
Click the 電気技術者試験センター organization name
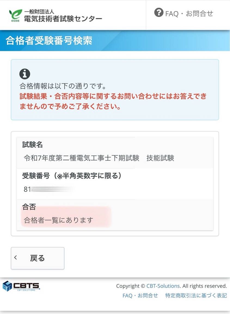tap(63, 19)
